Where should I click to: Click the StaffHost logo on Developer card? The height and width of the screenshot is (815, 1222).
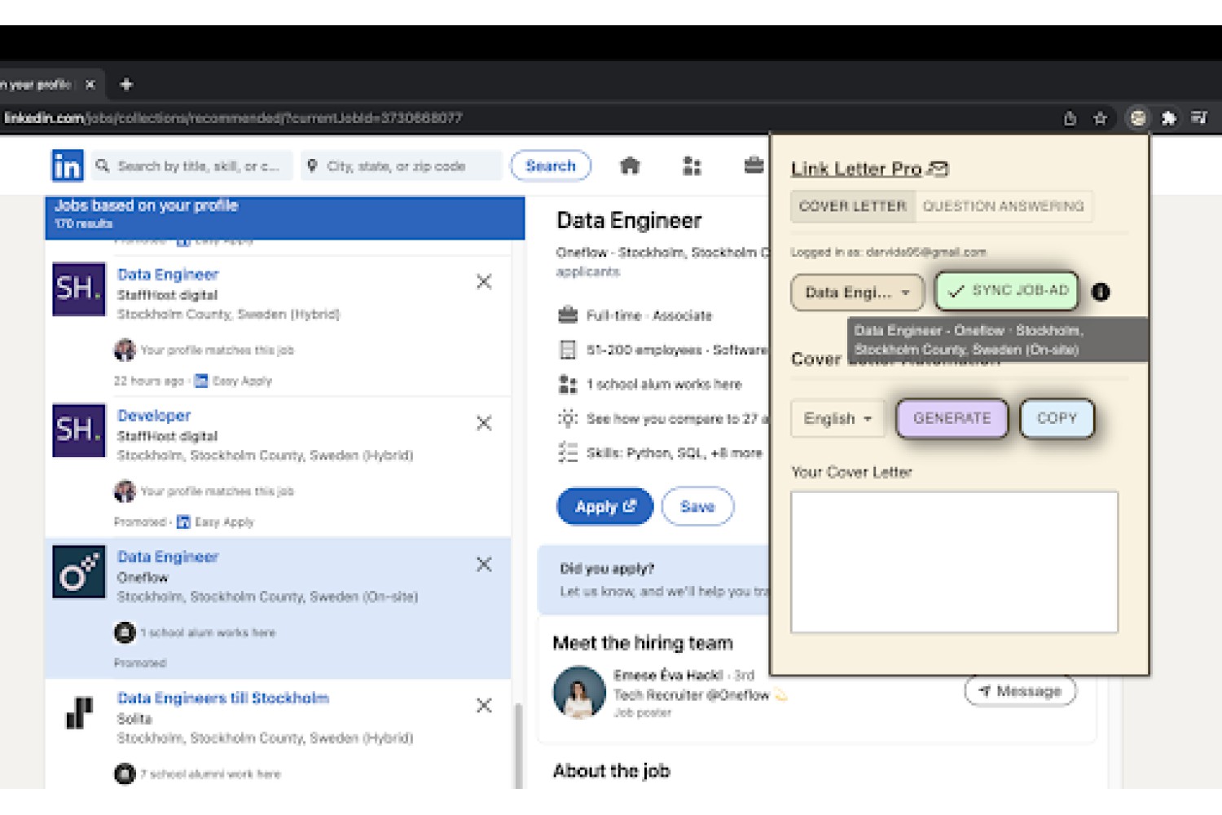pyautogui.click(x=79, y=430)
